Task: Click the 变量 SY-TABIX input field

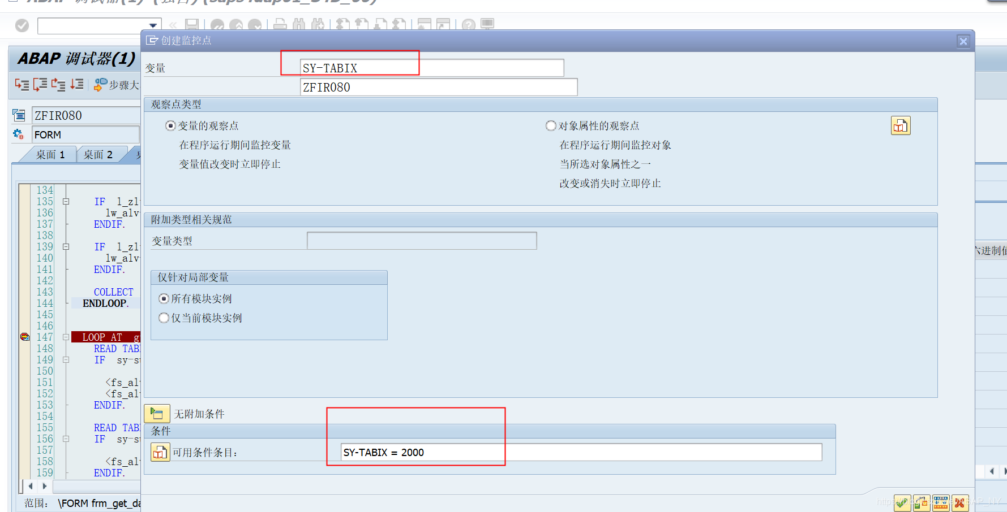Action: [x=432, y=68]
